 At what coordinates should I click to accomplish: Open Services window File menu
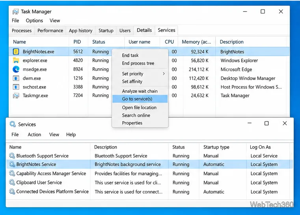click(15, 135)
